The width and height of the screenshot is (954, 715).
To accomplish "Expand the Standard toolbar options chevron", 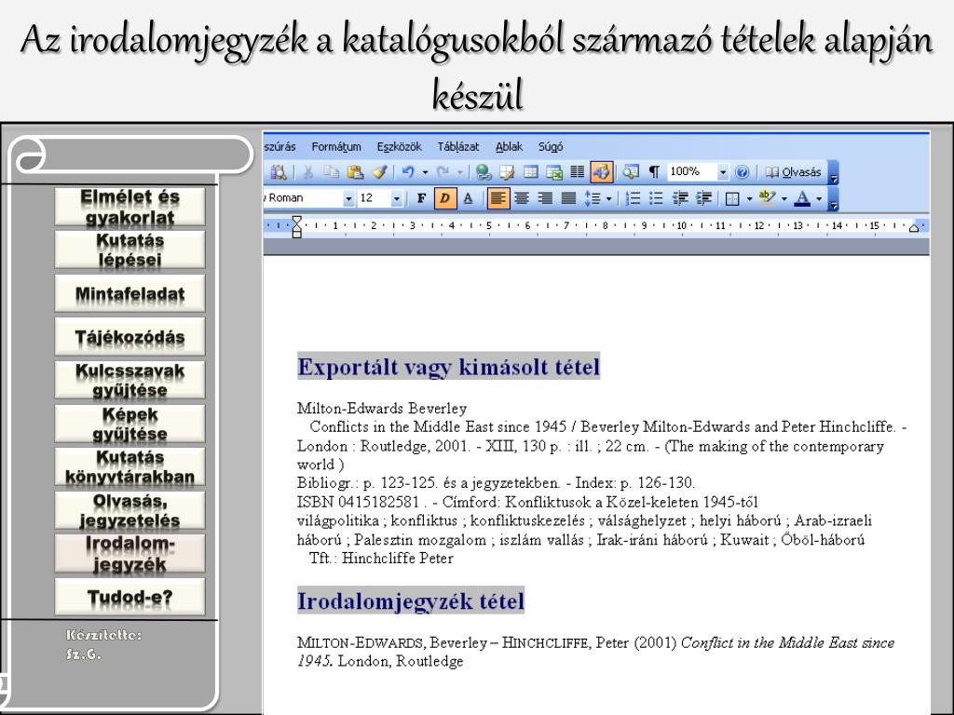I will point(834,173).
